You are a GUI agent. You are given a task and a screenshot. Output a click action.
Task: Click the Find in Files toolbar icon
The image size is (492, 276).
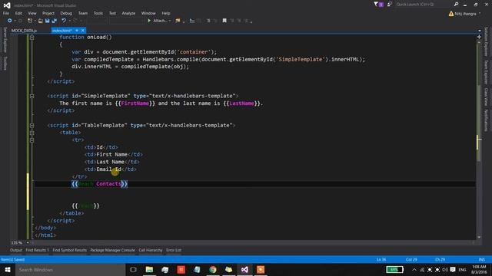[x=178, y=21]
